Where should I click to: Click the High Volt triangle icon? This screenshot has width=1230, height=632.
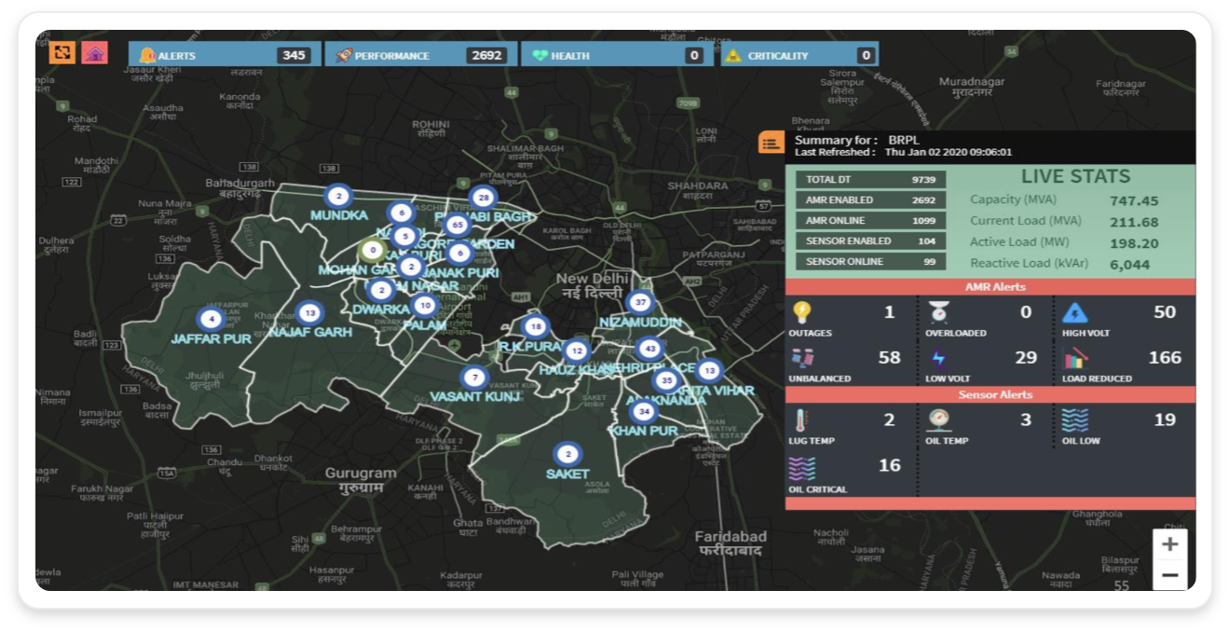(x=1074, y=312)
